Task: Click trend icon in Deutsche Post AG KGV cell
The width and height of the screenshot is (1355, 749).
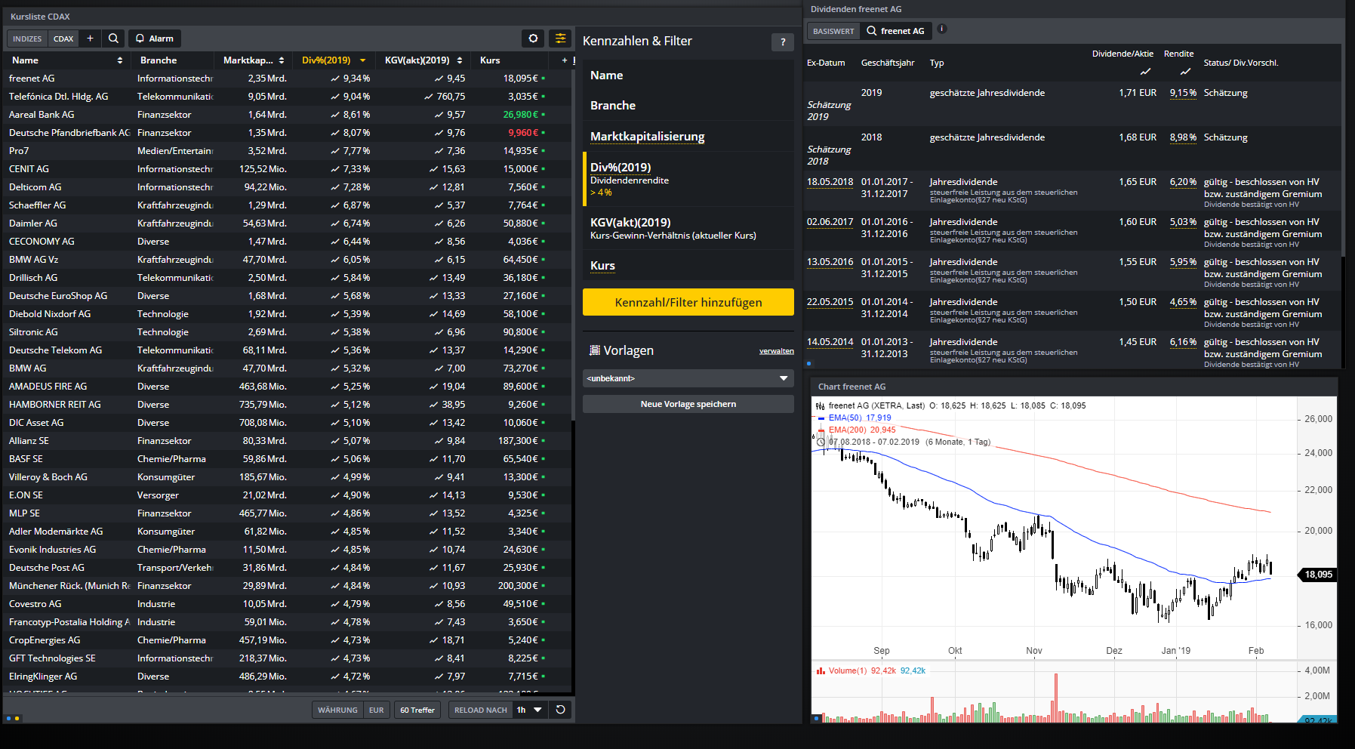Action: tap(434, 568)
